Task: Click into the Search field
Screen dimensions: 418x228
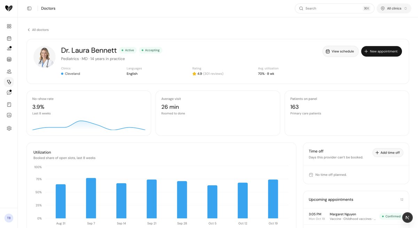Action: click(x=334, y=8)
